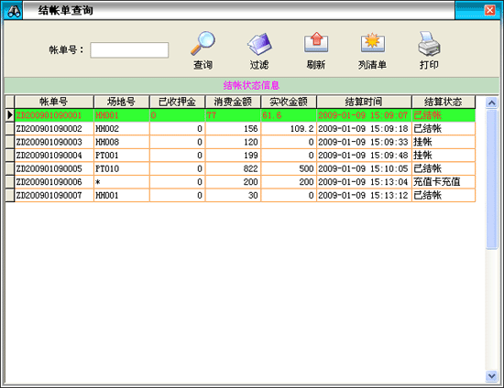The image size is (504, 388).
Task: Click the 打印 printer icon
Action: (x=429, y=44)
